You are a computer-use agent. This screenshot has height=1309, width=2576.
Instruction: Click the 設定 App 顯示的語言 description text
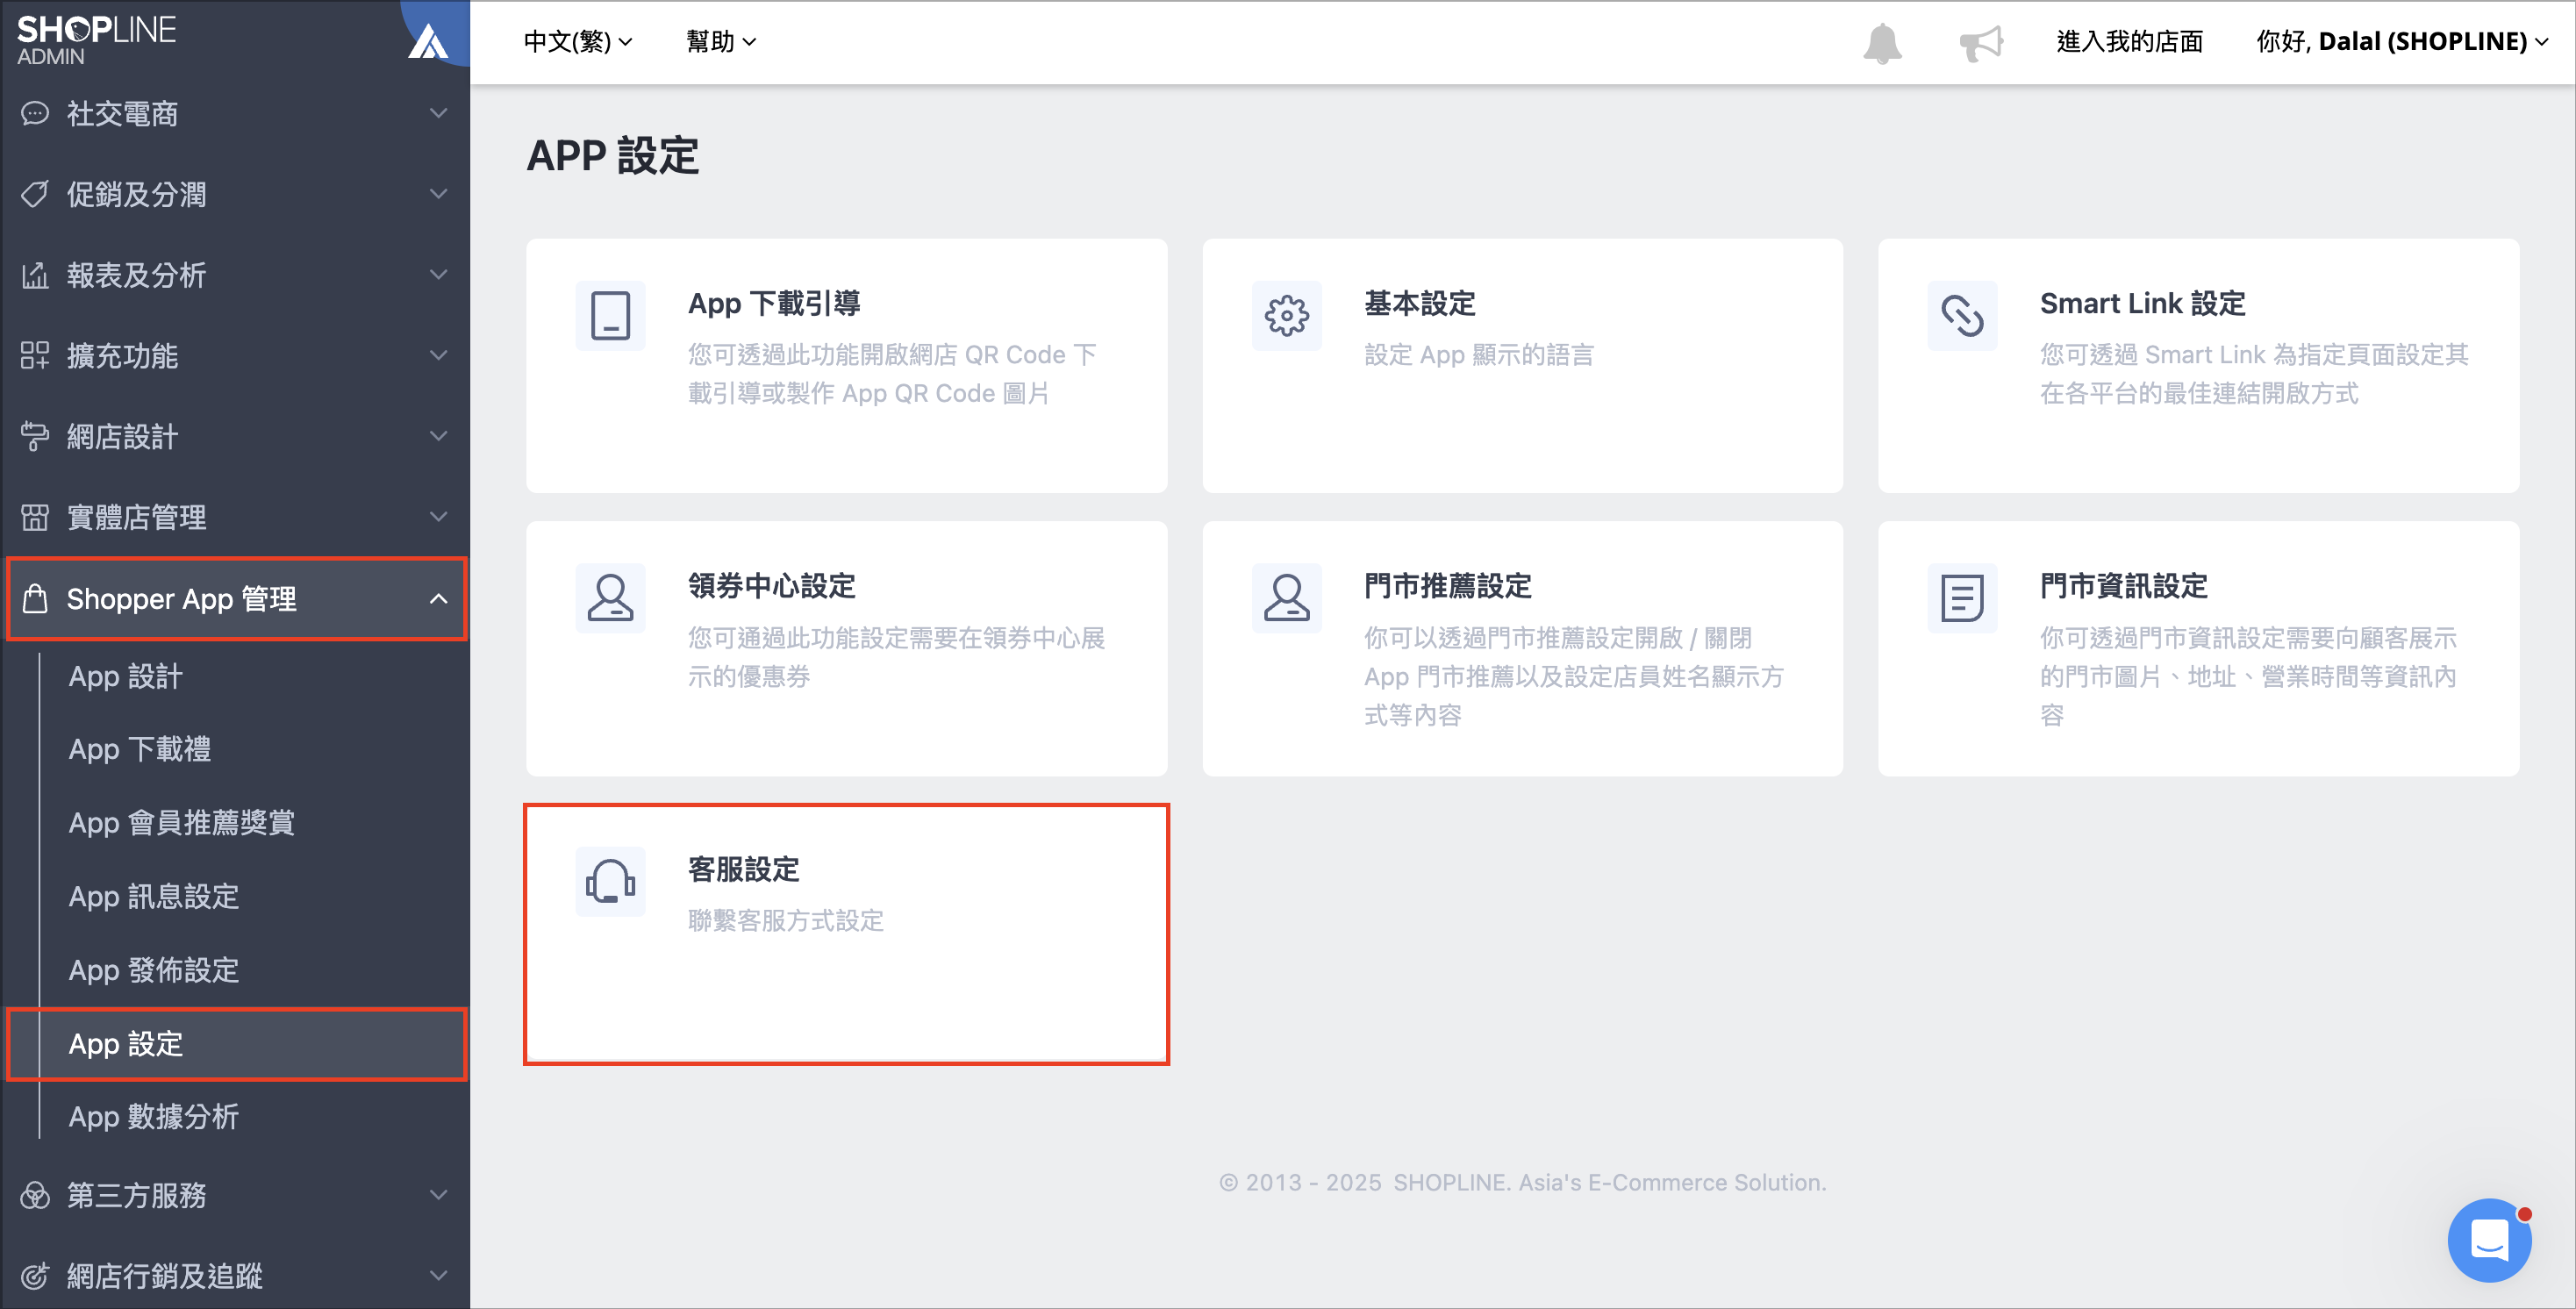click(x=1479, y=355)
